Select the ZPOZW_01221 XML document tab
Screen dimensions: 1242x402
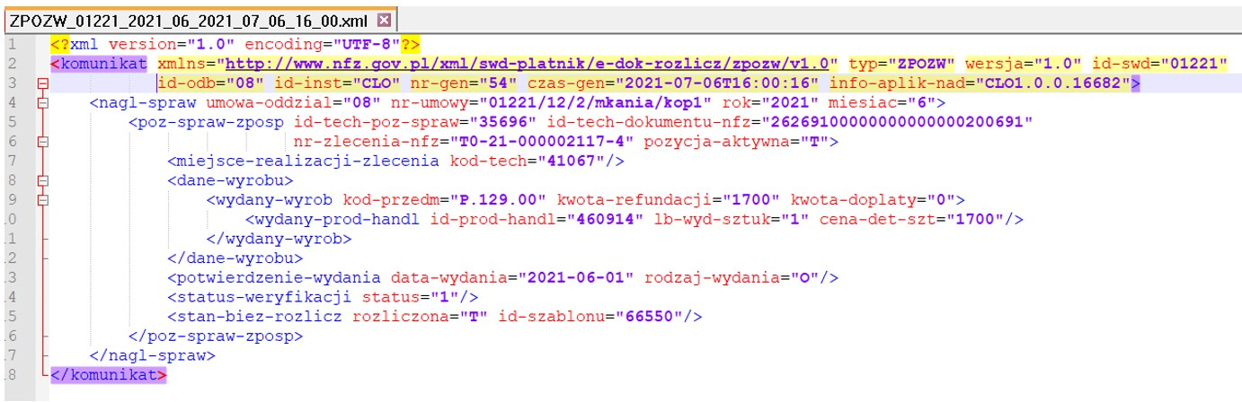(189, 19)
